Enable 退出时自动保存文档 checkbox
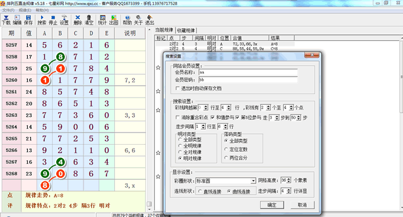The width and height of the screenshot is (403, 217). [177, 88]
